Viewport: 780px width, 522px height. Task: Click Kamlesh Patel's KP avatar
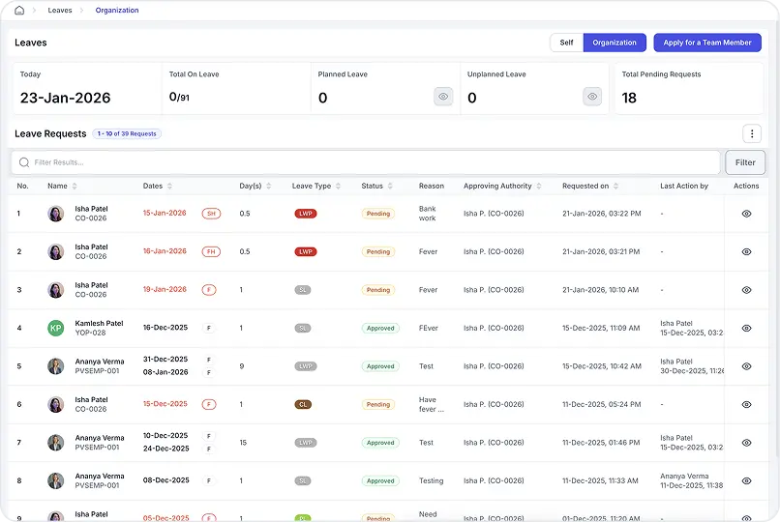(56, 329)
